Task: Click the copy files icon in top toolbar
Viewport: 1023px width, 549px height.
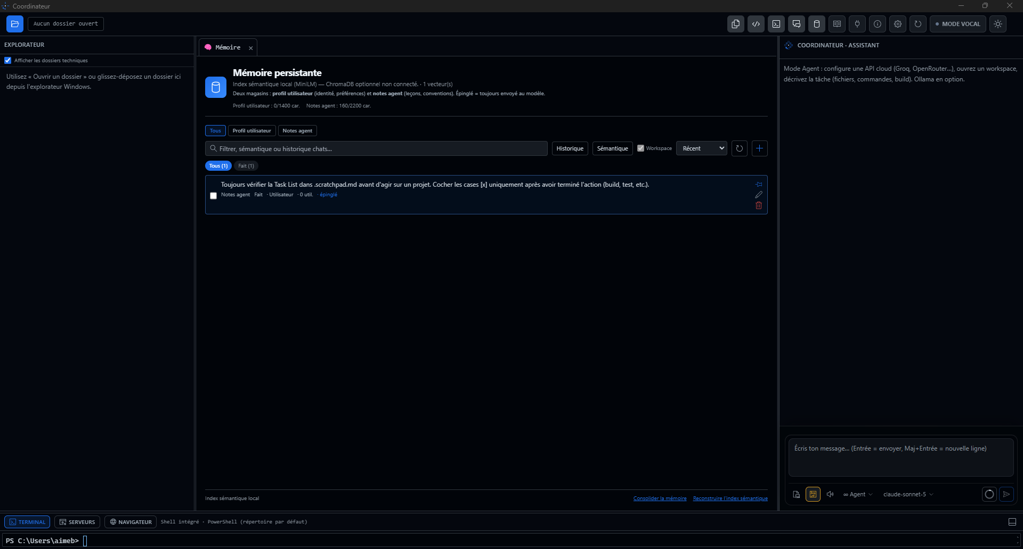Action: [736, 24]
